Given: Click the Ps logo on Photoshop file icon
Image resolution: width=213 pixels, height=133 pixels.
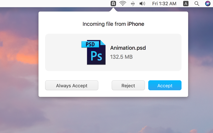Looking at the screenshot, I should coord(96,56).
